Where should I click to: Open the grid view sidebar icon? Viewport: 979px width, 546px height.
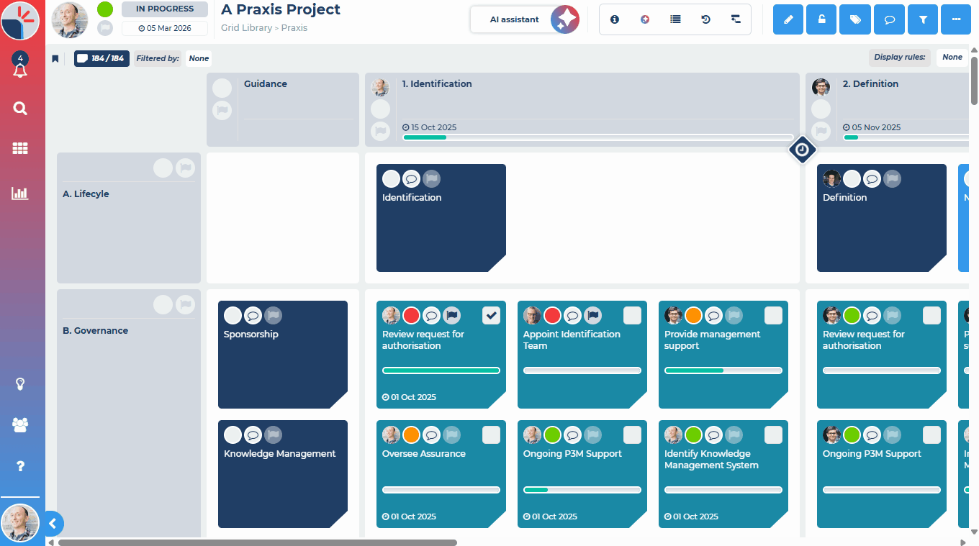click(x=20, y=148)
